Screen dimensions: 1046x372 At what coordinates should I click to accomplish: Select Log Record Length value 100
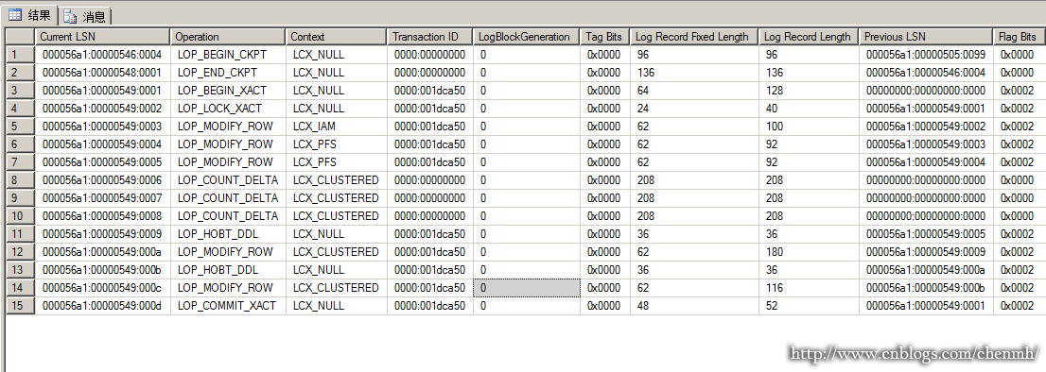coord(810,127)
